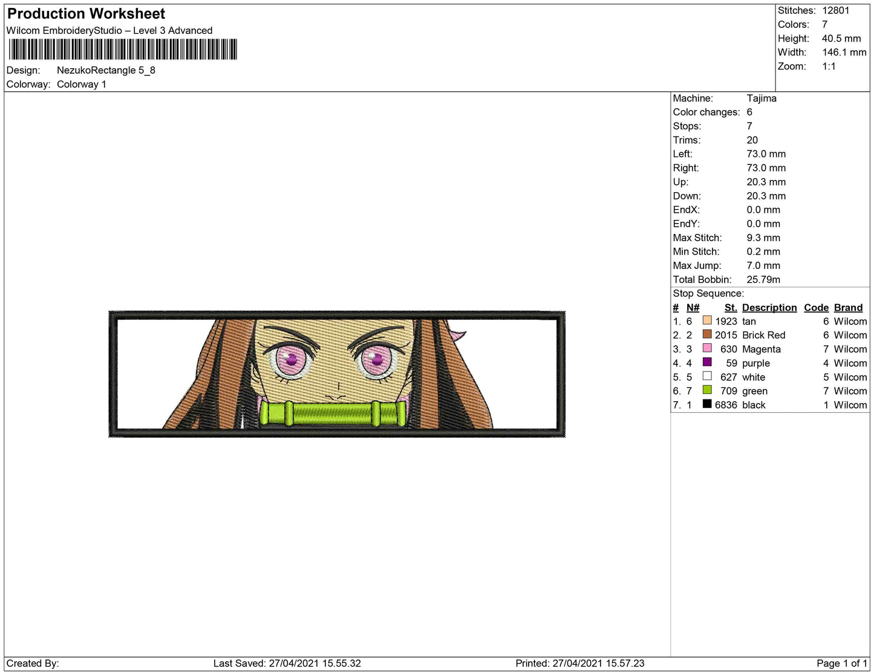Select "Wilcom EmbroideryStudio – Level 3 Advanced" text
This screenshot has width=874, height=672.
(x=109, y=31)
